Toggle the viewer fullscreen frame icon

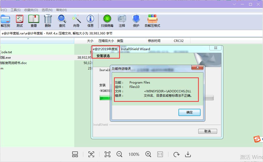click(107, 154)
